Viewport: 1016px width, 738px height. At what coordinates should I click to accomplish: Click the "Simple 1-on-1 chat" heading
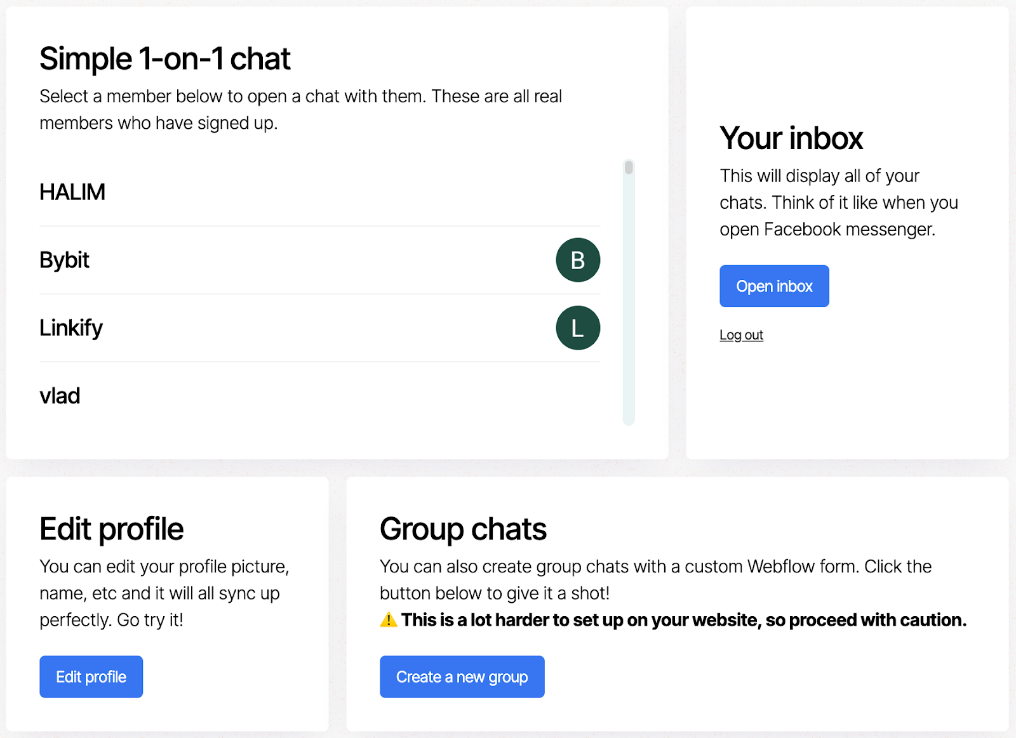tap(164, 58)
